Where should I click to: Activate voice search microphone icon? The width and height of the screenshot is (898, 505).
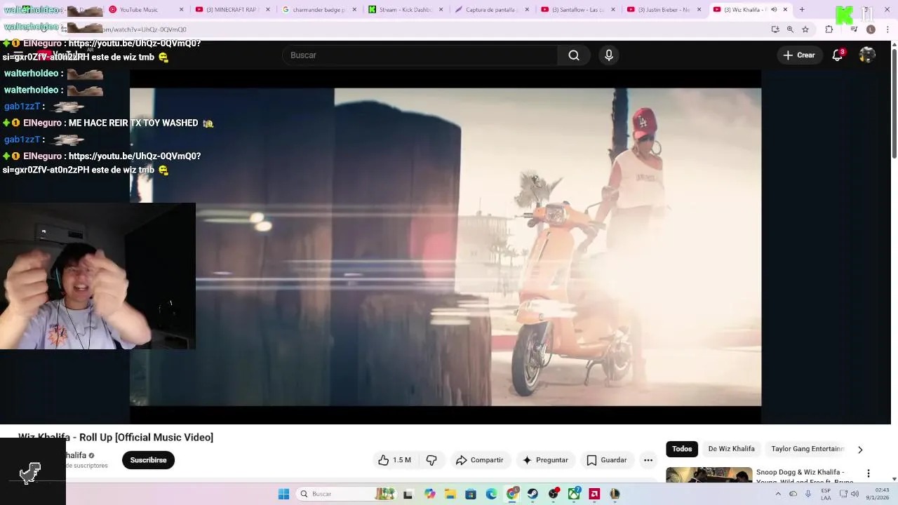click(609, 55)
